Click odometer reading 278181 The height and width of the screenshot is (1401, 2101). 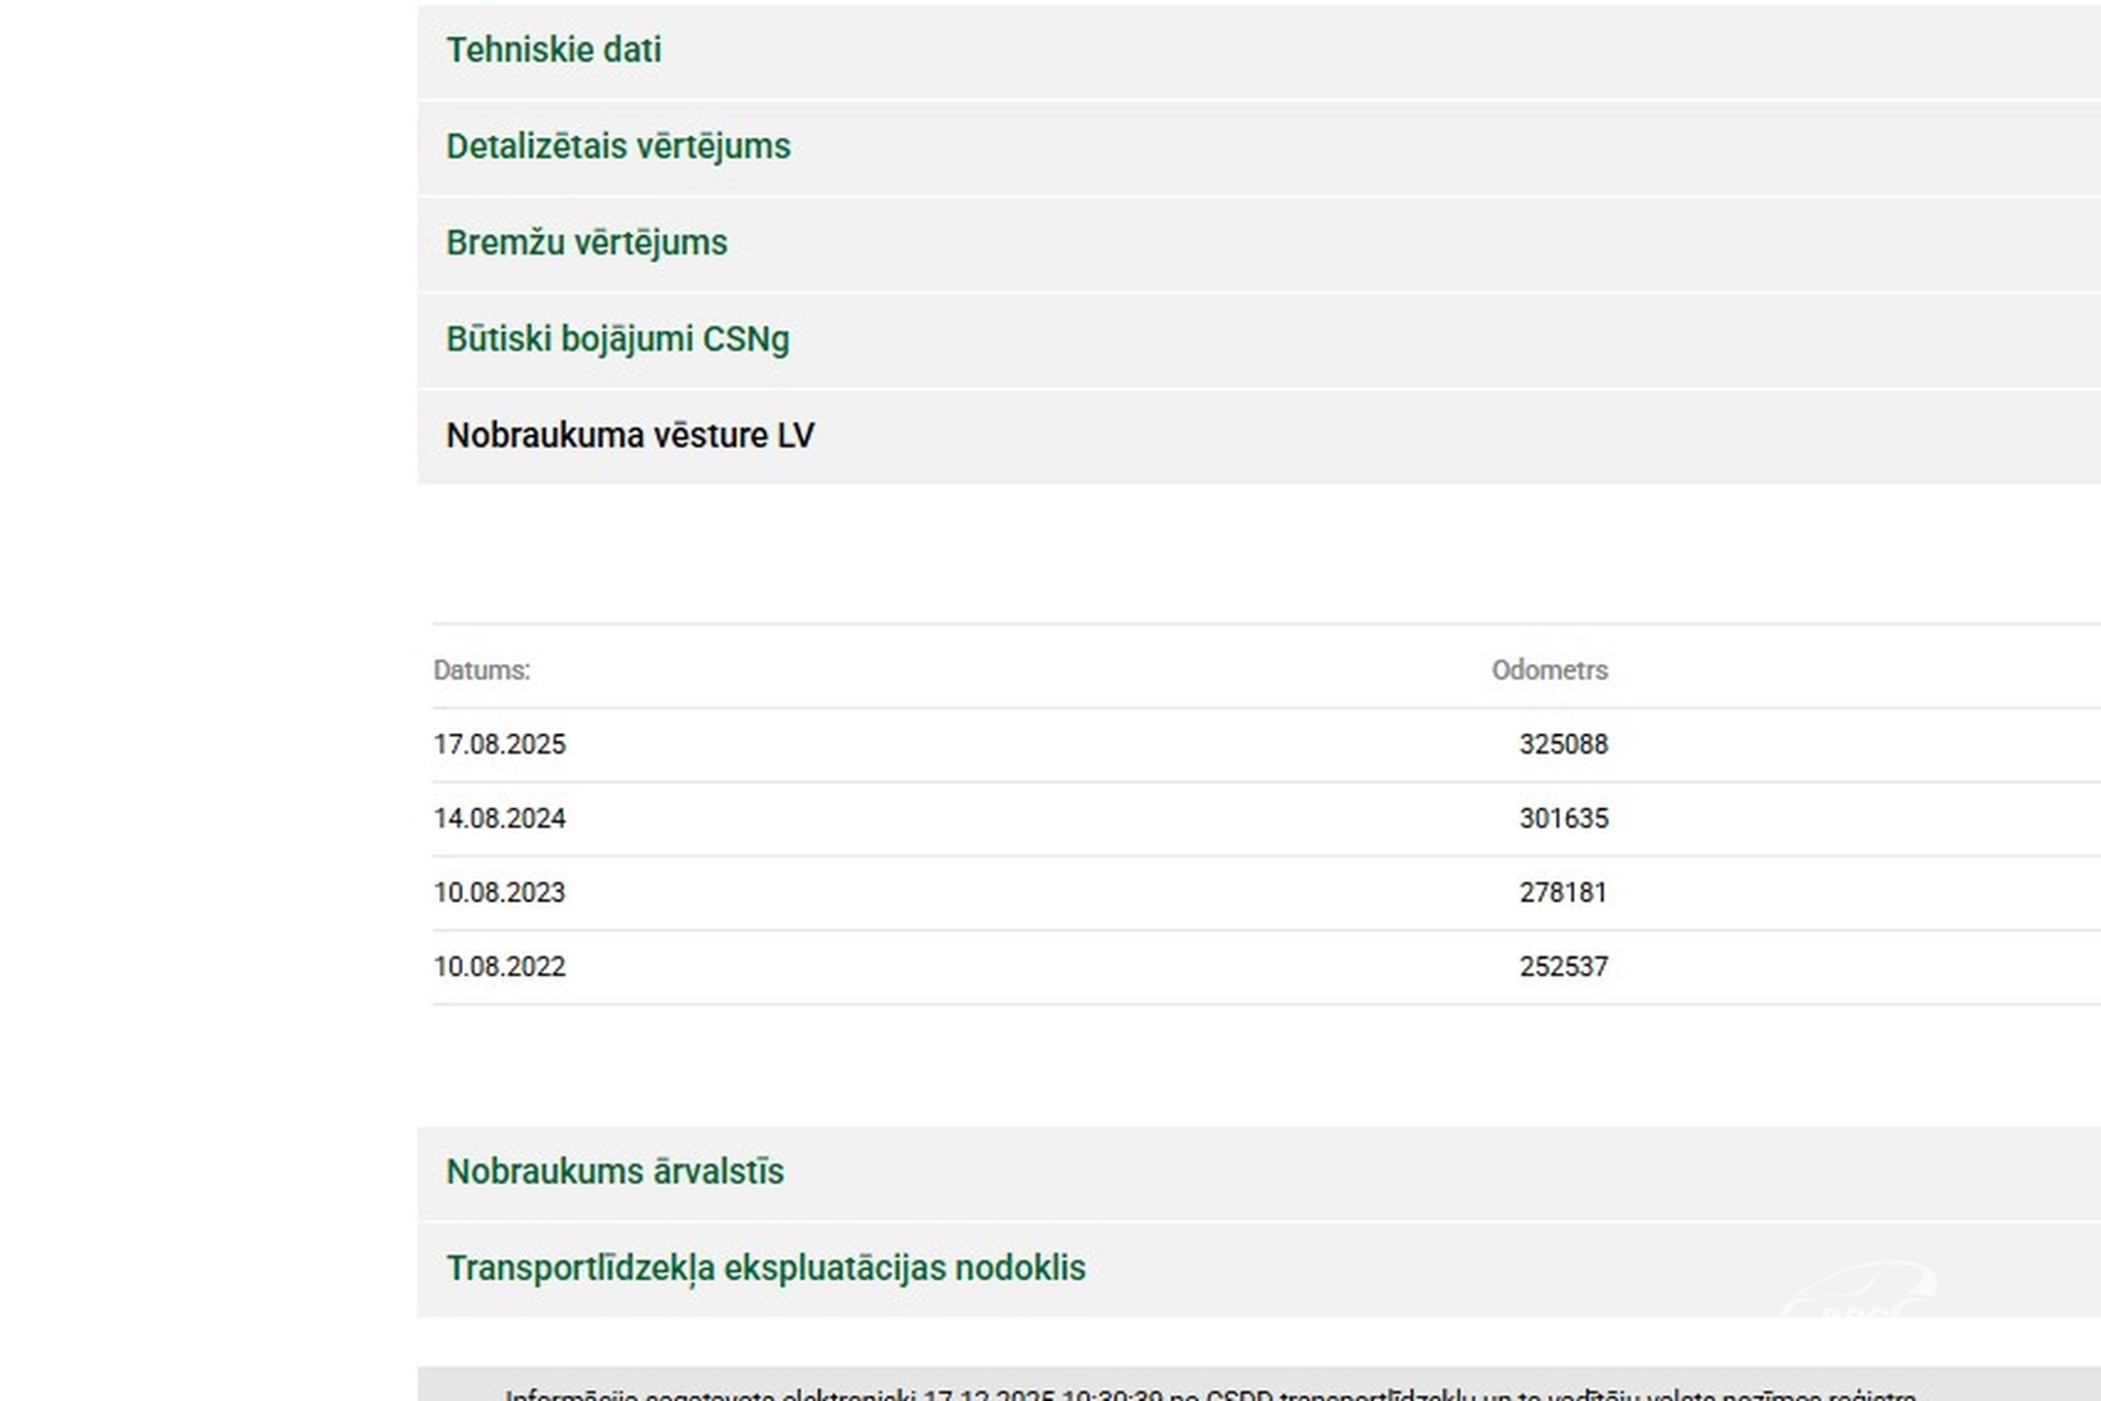[1563, 892]
